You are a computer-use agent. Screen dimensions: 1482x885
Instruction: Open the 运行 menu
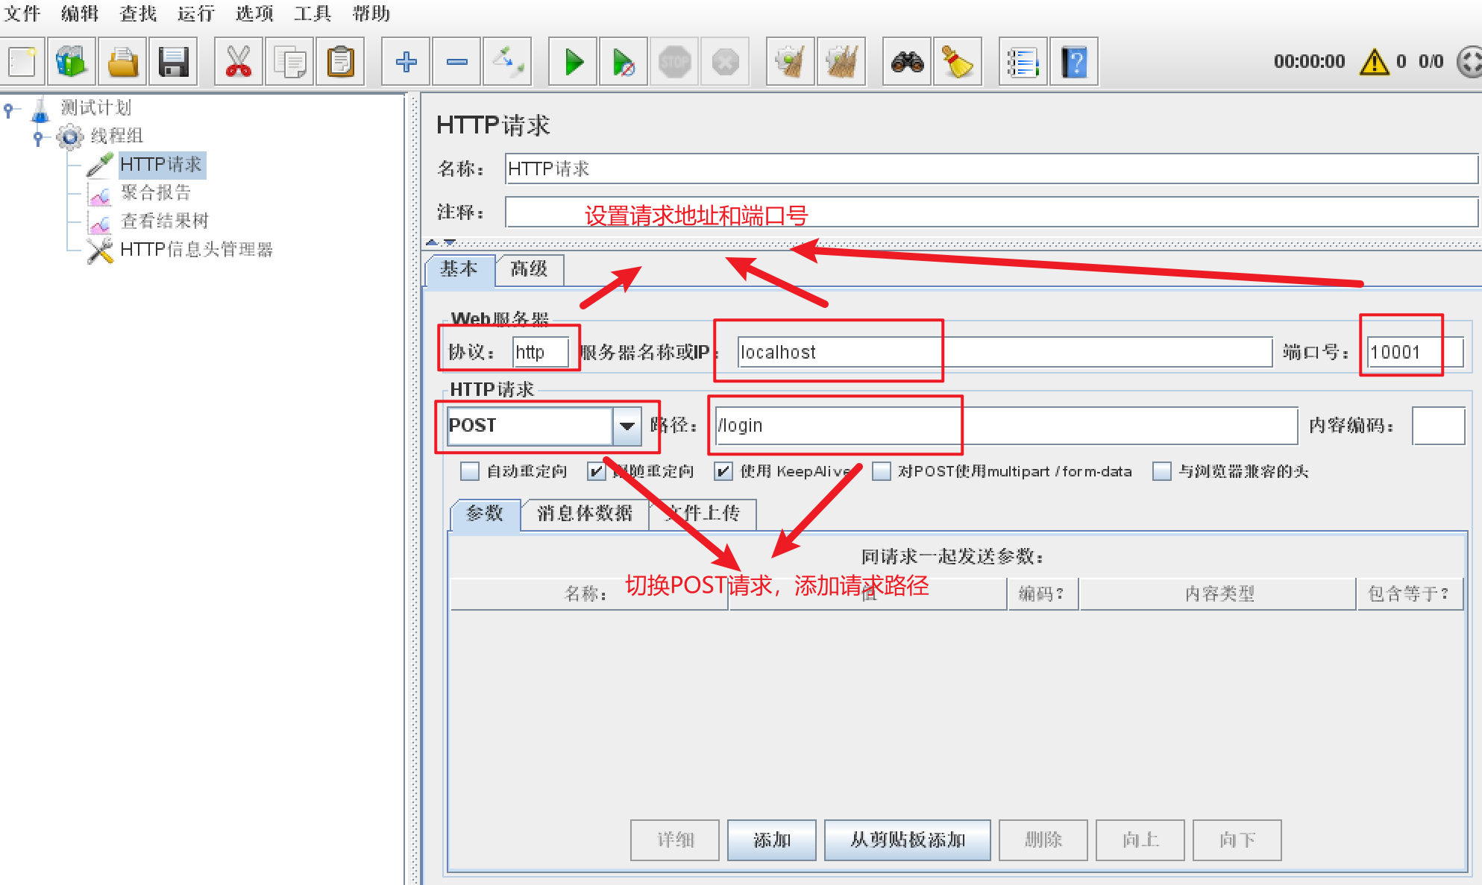195,13
